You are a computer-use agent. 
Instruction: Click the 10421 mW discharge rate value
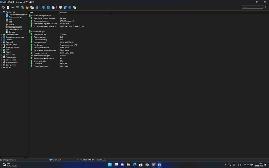tap(64, 66)
